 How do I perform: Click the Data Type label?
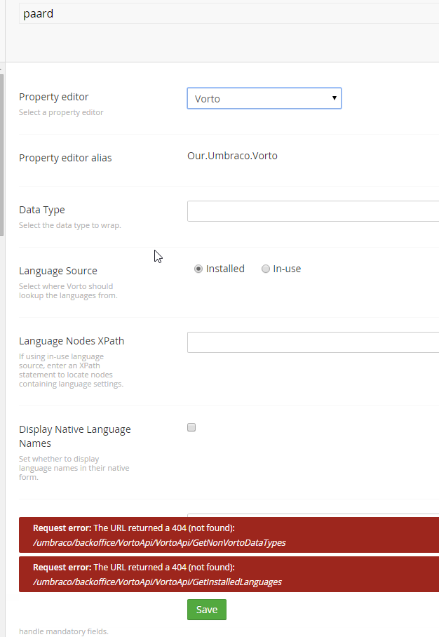point(42,210)
